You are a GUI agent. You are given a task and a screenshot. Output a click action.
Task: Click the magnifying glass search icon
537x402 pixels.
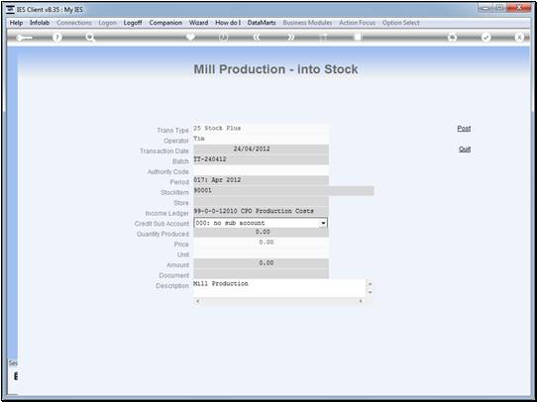point(90,38)
